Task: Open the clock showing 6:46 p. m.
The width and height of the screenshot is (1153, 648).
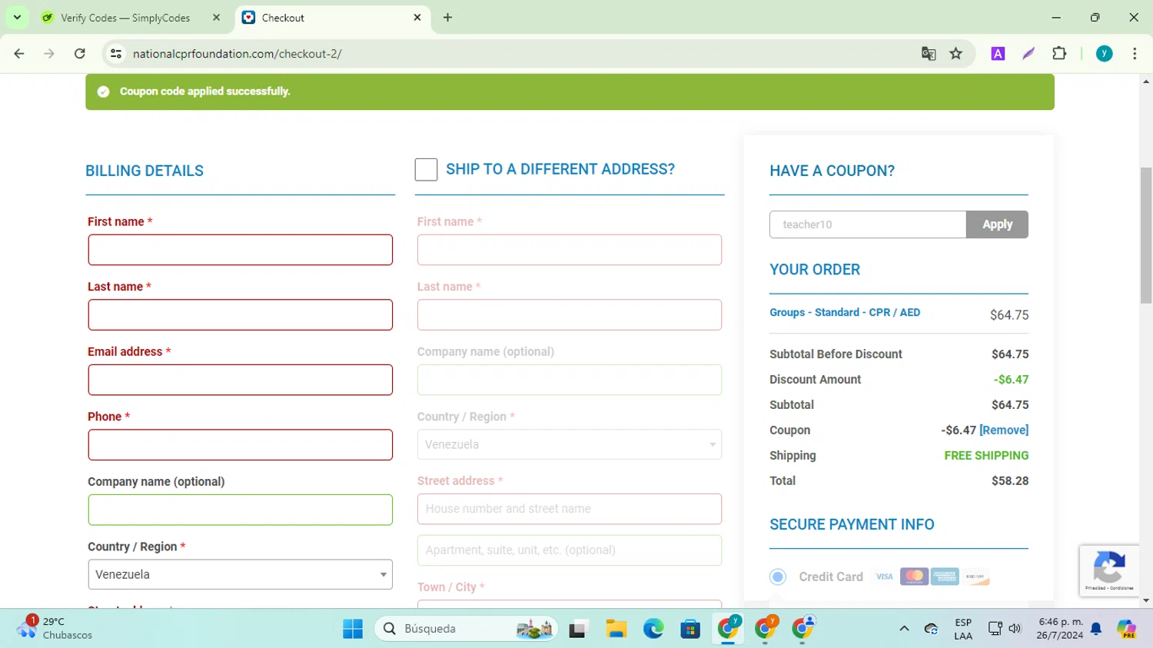Action: click(1060, 629)
